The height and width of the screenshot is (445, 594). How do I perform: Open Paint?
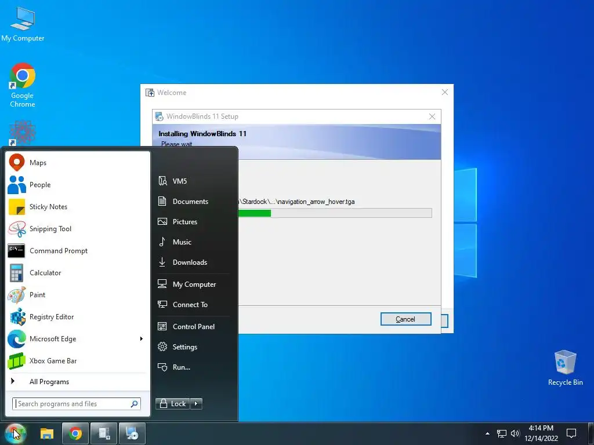coord(78,295)
